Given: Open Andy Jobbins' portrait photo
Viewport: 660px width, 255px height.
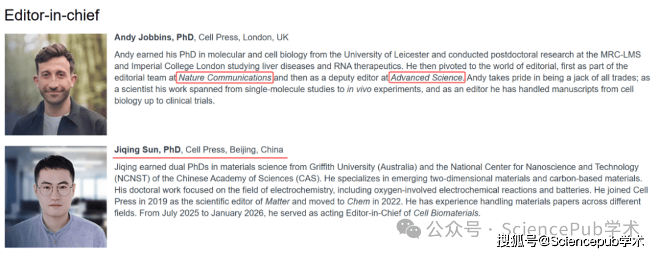Looking at the screenshot, I should tap(56, 84).
